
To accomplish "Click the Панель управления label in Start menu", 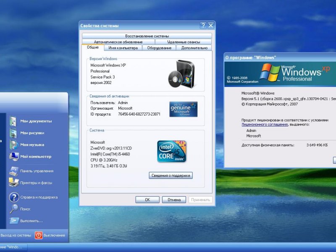I will point(37,171).
